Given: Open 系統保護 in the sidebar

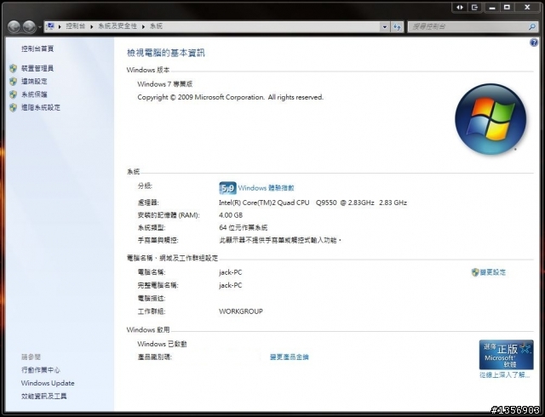Looking at the screenshot, I should tap(34, 94).
